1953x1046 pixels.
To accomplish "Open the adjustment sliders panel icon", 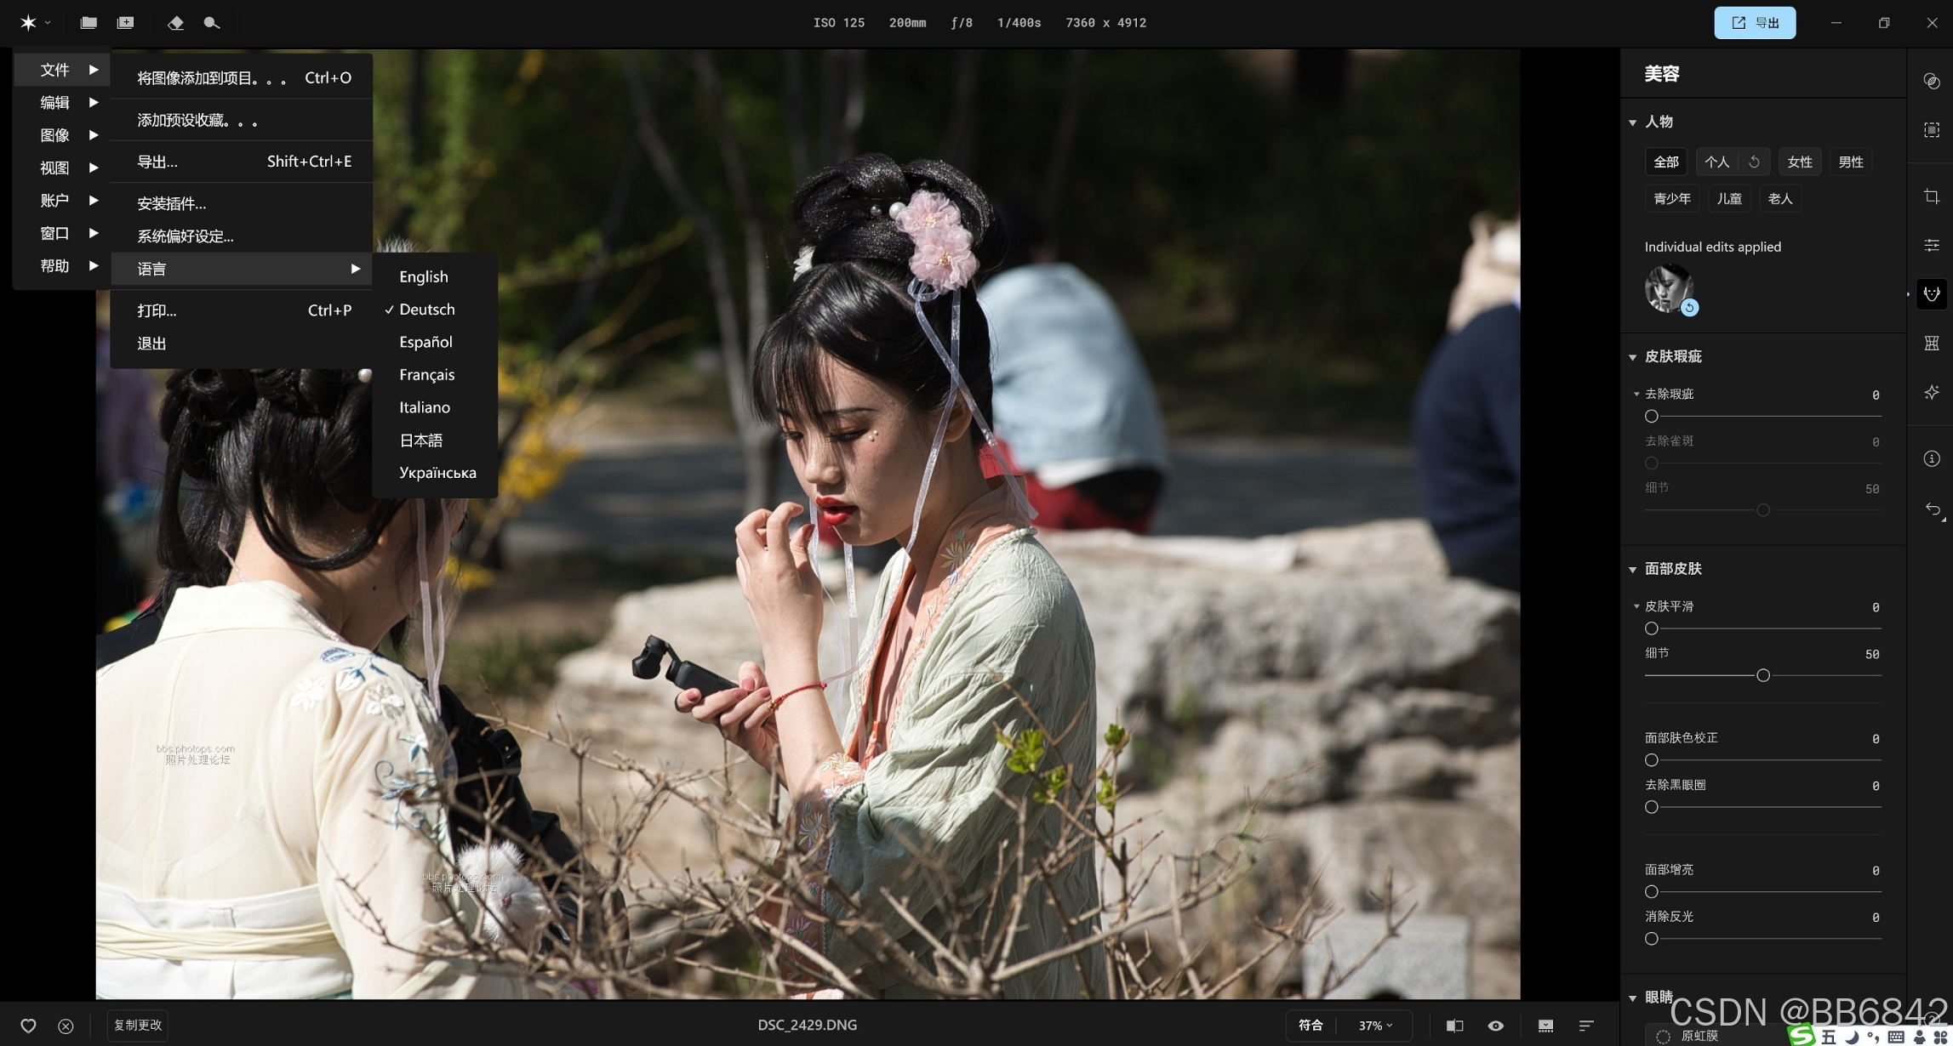I will click(x=1931, y=245).
